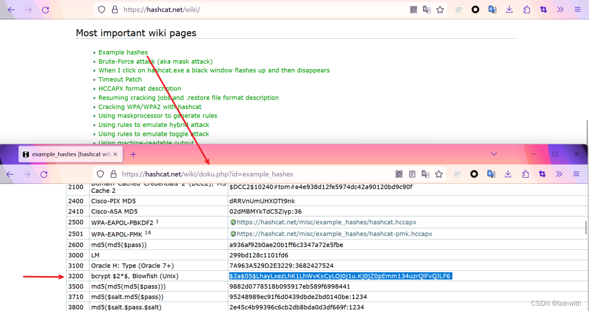This screenshot has height=311, width=589.
Task: Open extensions puzzle icon in rear wiki window
Action: (x=526, y=10)
